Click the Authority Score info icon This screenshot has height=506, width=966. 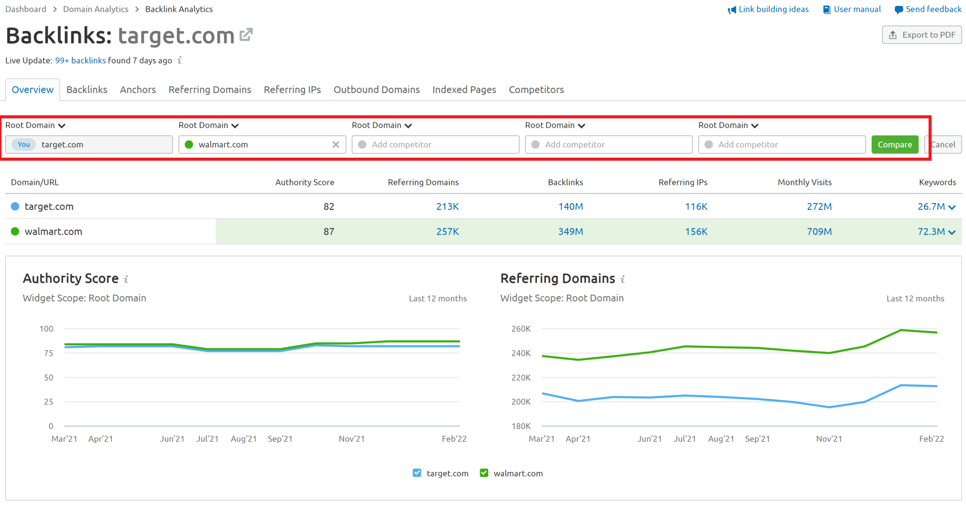(x=126, y=279)
